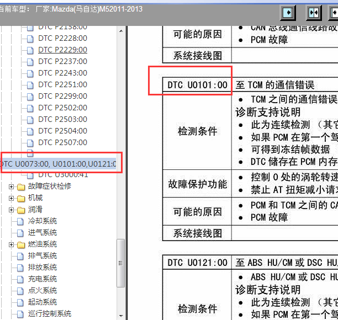Open the 排气系统 document
This screenshot has height=320, width=338.
(43, 256)
